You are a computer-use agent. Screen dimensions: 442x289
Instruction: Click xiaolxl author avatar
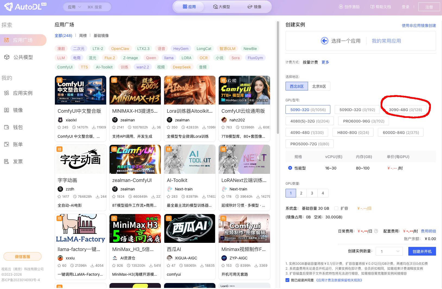pos(60,120)
